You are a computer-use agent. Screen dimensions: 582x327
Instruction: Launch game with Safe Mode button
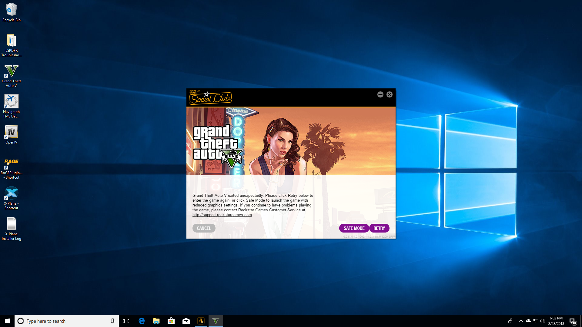click(354, 228)
